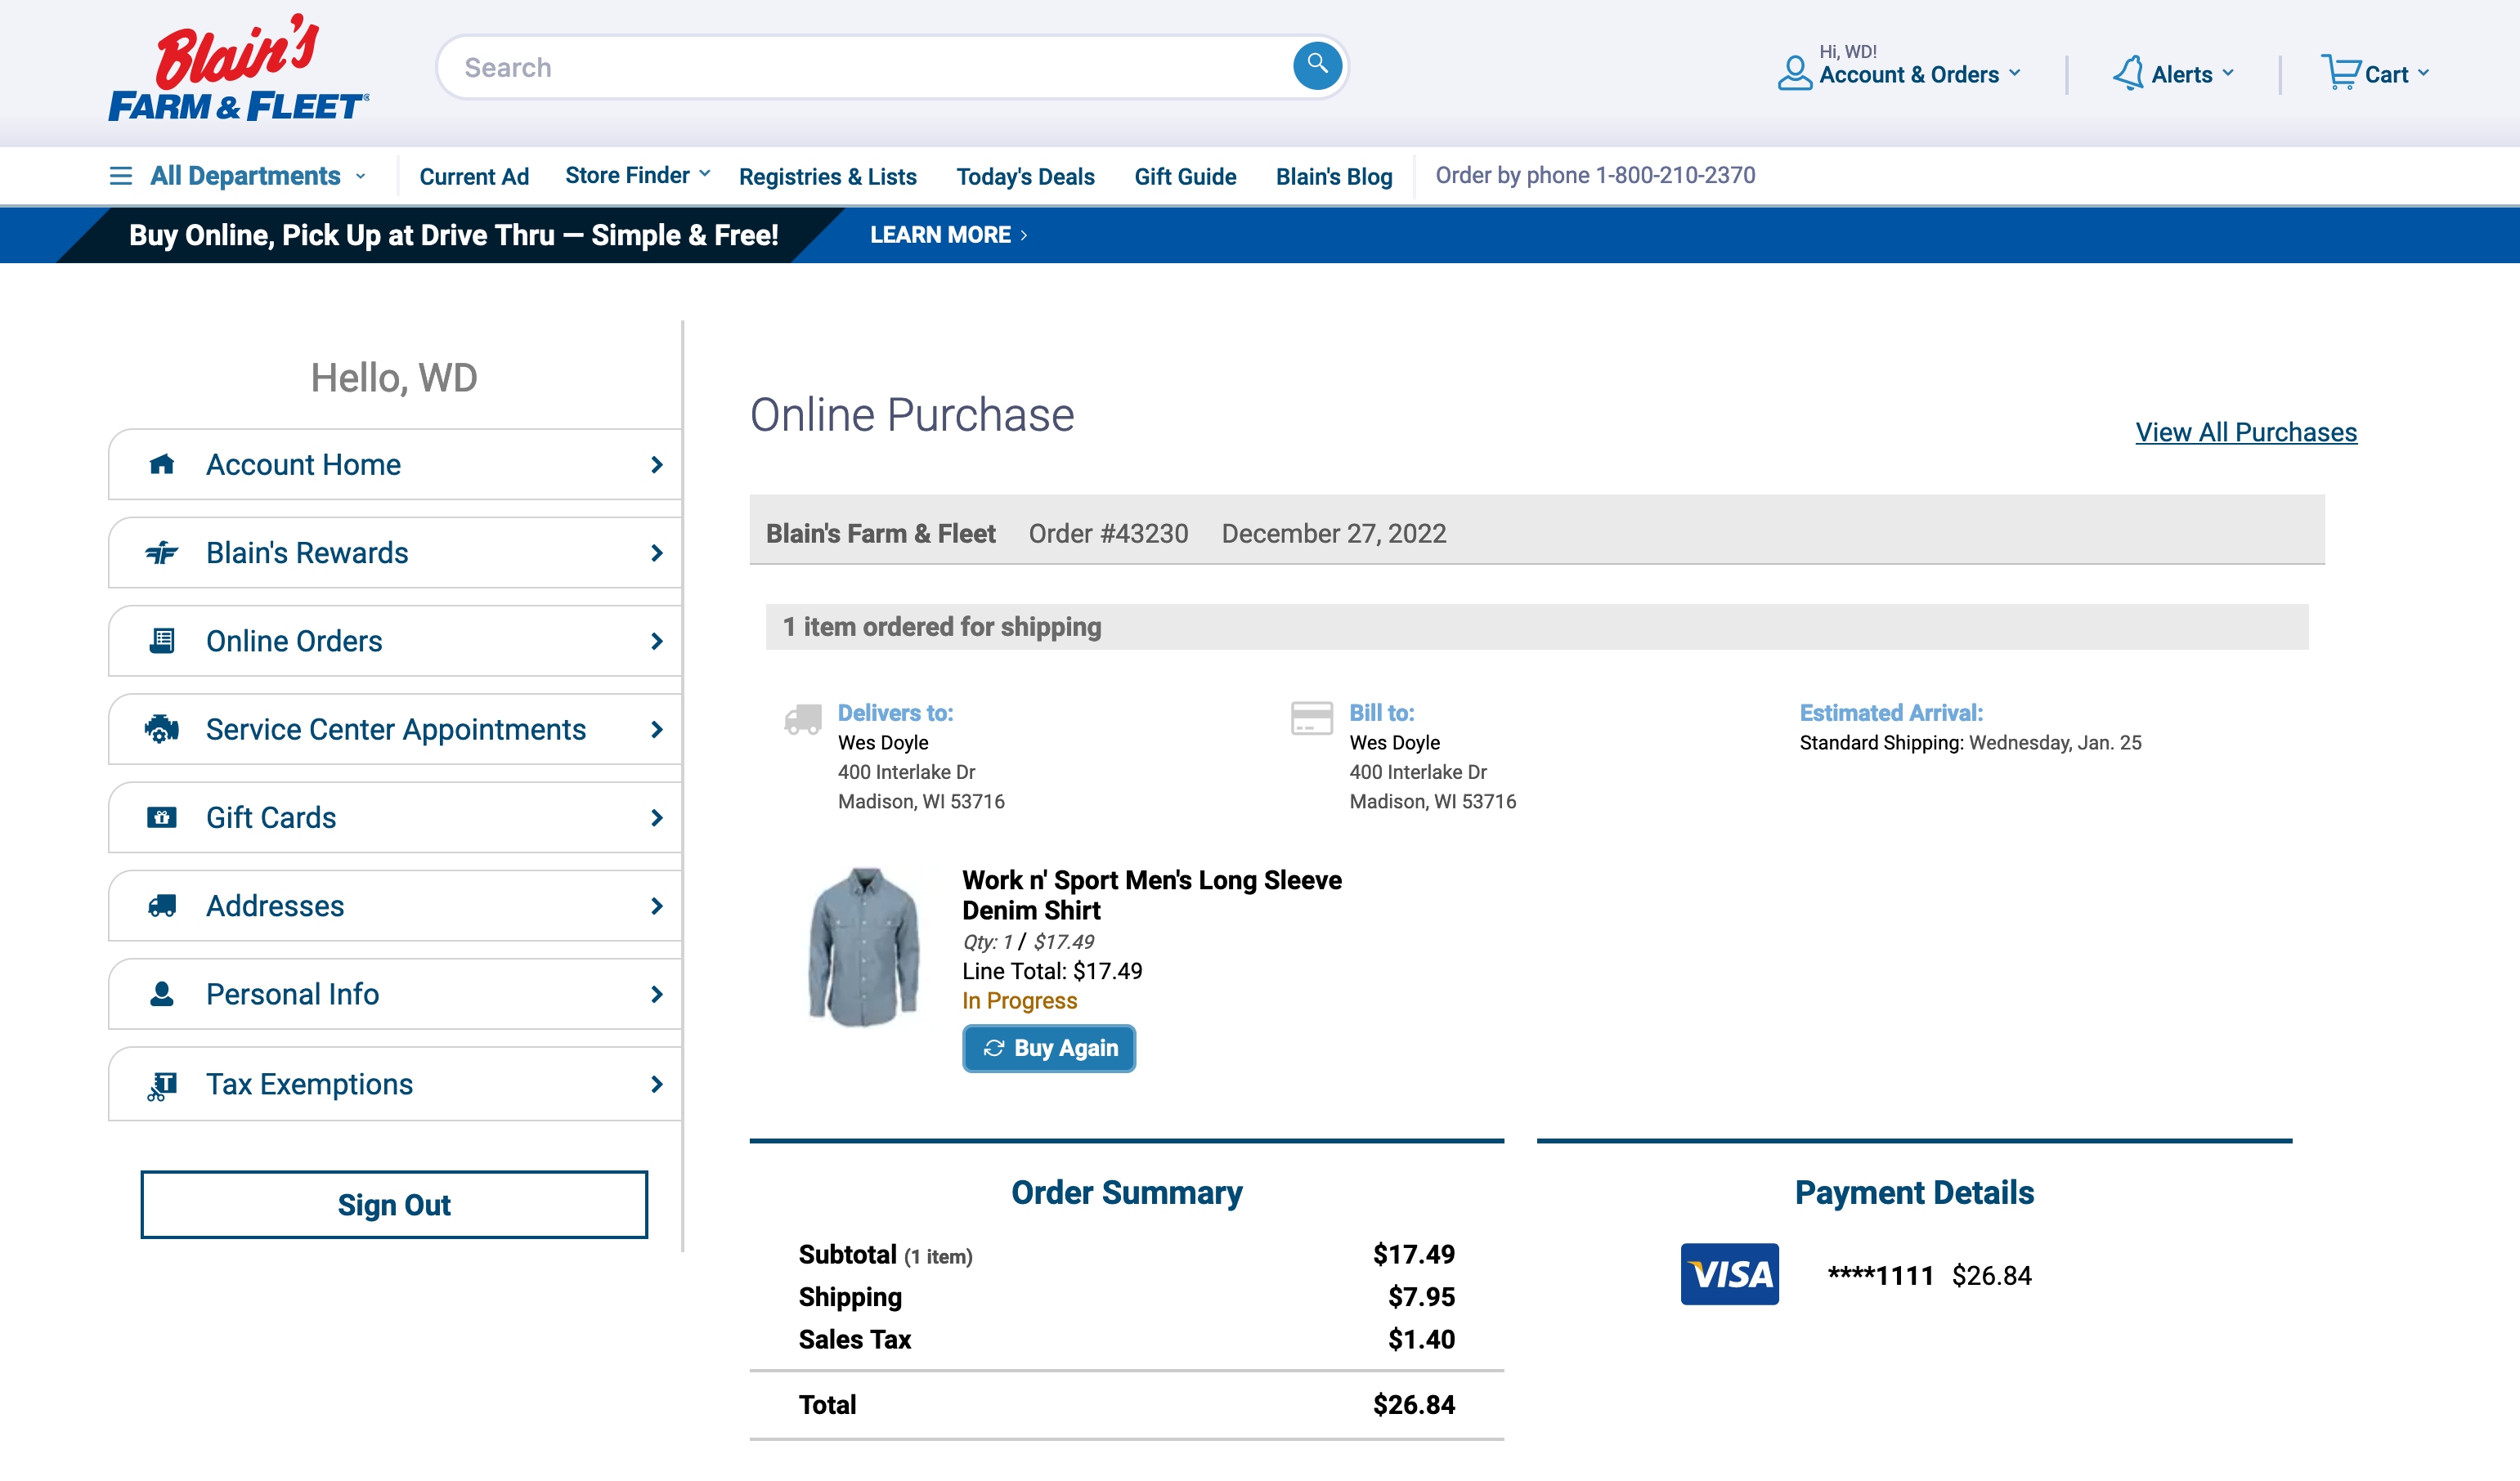
Task: Open Personal Info in the sidebar
Action: pyautogui.click(x=395, y=993)
